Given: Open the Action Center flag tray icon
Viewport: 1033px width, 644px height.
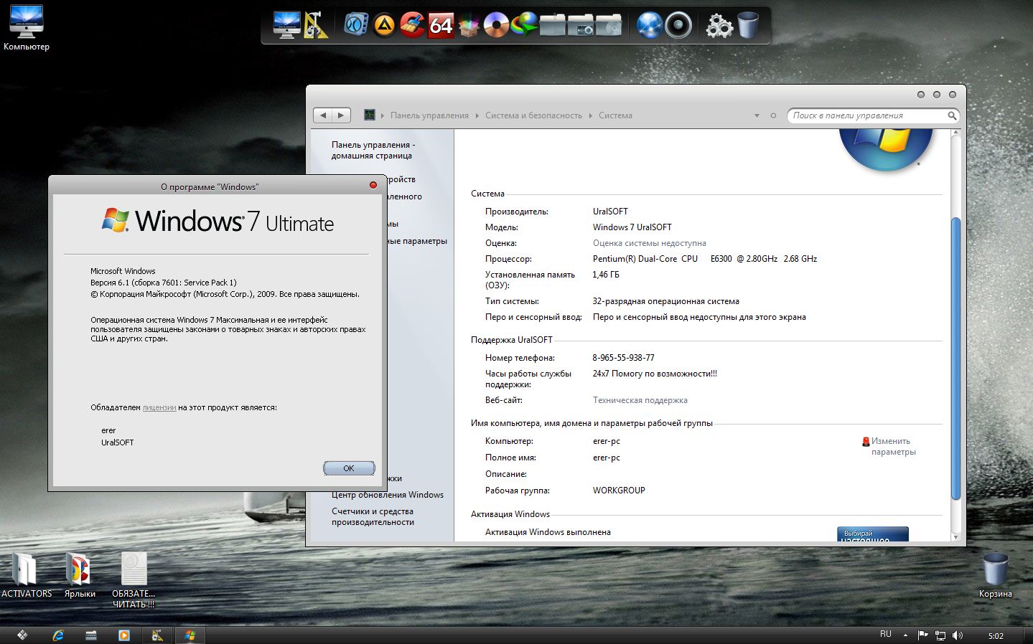Looking at the screenshot, I should [x=923, y=635].
